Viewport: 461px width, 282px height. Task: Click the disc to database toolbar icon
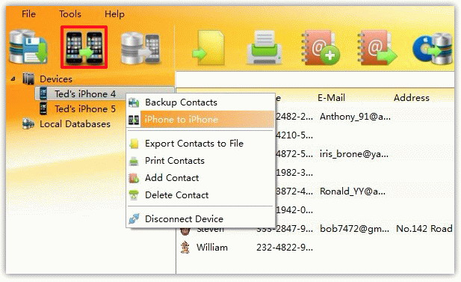[x=432, y=49]
